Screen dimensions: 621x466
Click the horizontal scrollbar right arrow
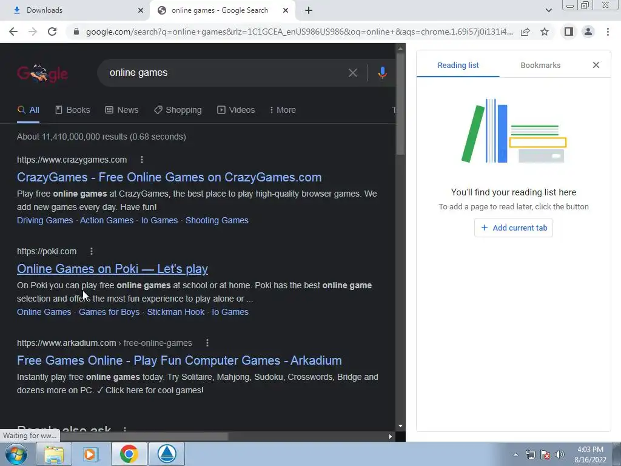(390, 436)
